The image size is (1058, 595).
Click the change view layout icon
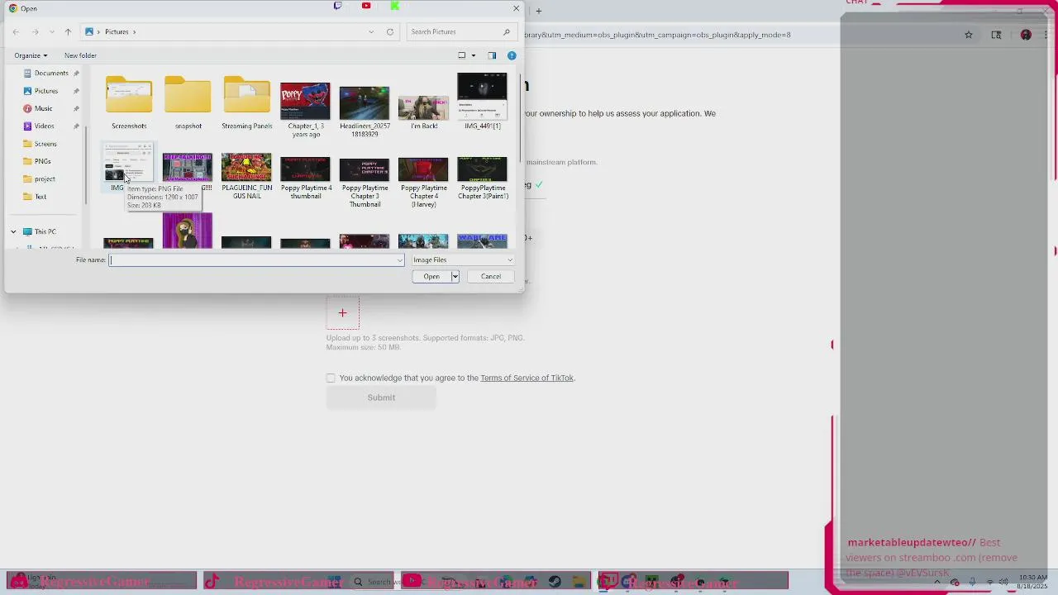pyautogui.click(x=462, y=55)
